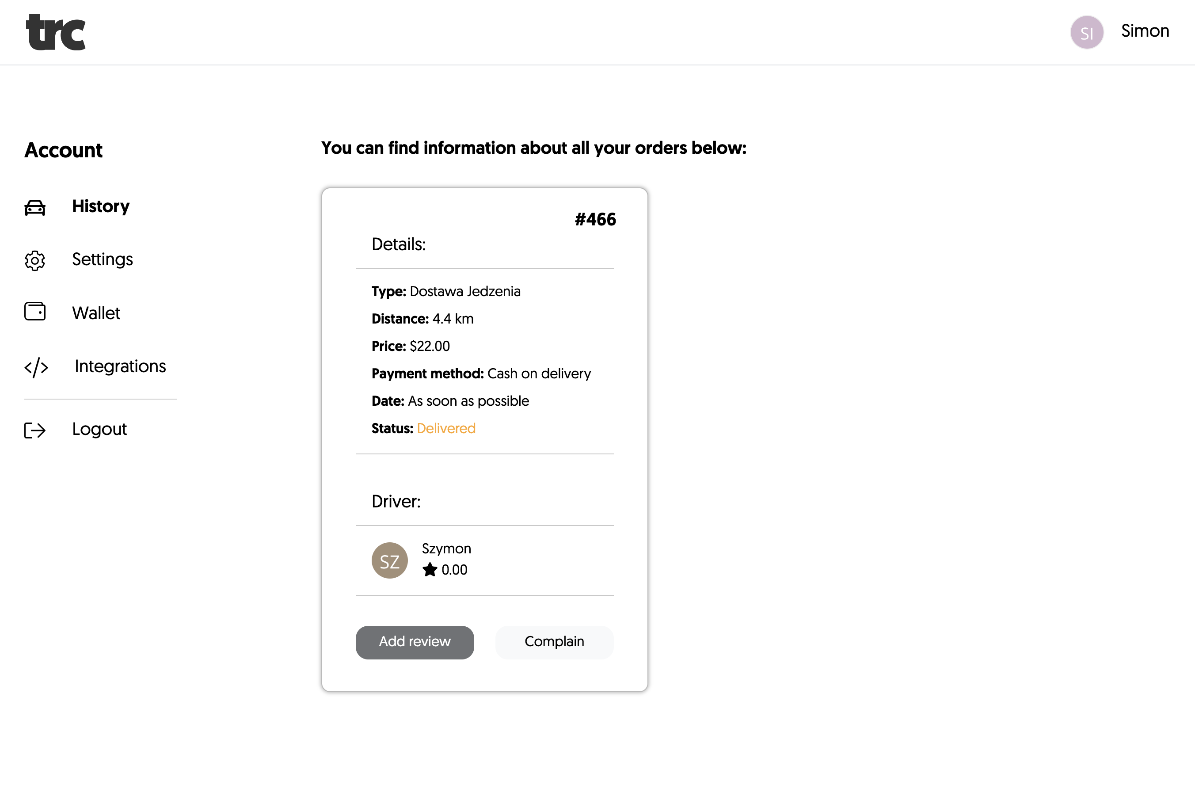Click the Integrations code brackets icon
This screenshot has width=1195, height=800.
click(x=36, y=367)
